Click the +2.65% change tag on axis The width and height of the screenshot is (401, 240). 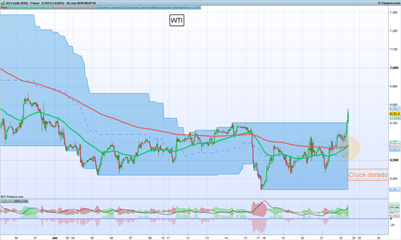click(x=395, y=118)
